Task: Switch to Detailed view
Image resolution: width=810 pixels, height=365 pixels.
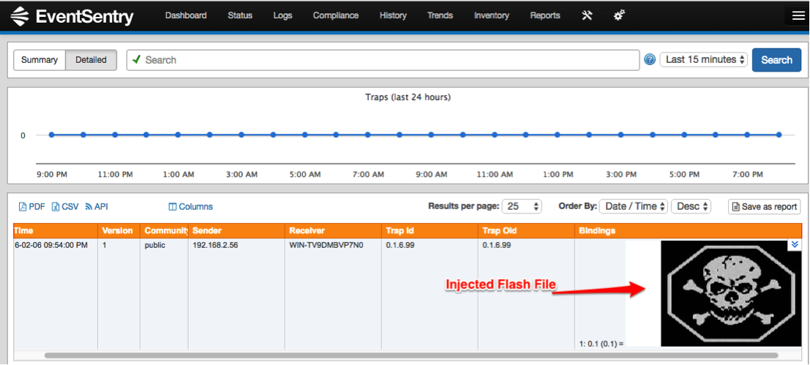Action: 91,60
